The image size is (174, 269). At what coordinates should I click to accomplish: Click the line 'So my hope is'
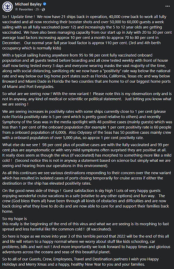15,219
